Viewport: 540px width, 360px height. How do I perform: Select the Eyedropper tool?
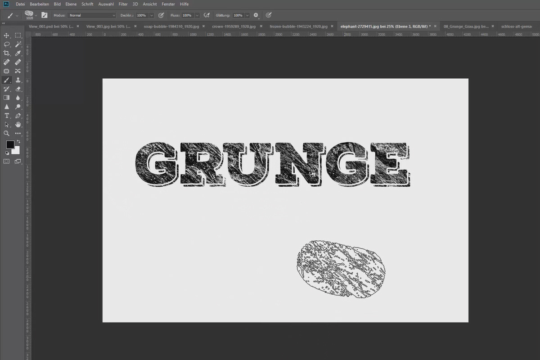(x=18, y=53)
